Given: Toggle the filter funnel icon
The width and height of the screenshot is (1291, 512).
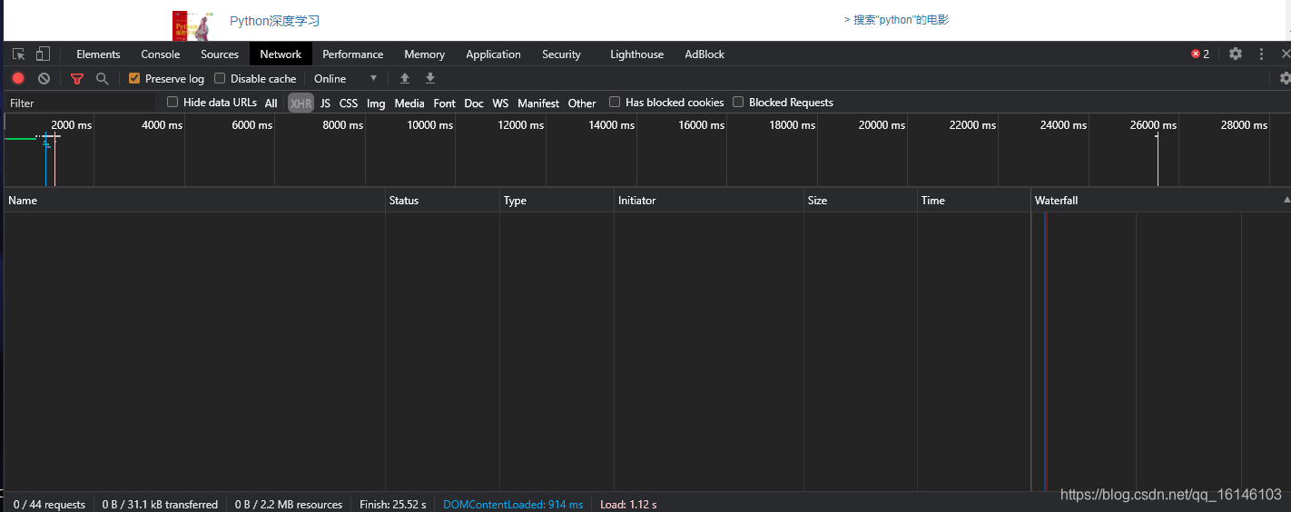Looking at the screenshot, I should tap(77, 79).
